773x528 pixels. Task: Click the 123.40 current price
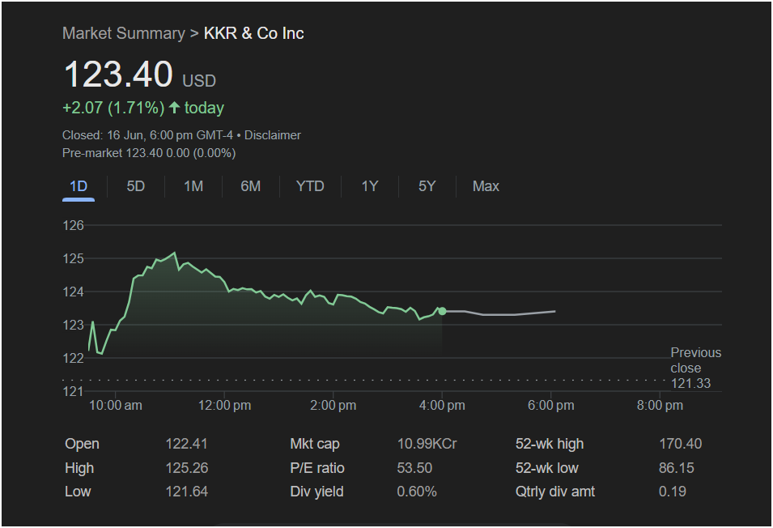point(118,75)
